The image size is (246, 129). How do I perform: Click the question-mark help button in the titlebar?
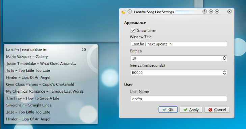click(x=204, y=11)
